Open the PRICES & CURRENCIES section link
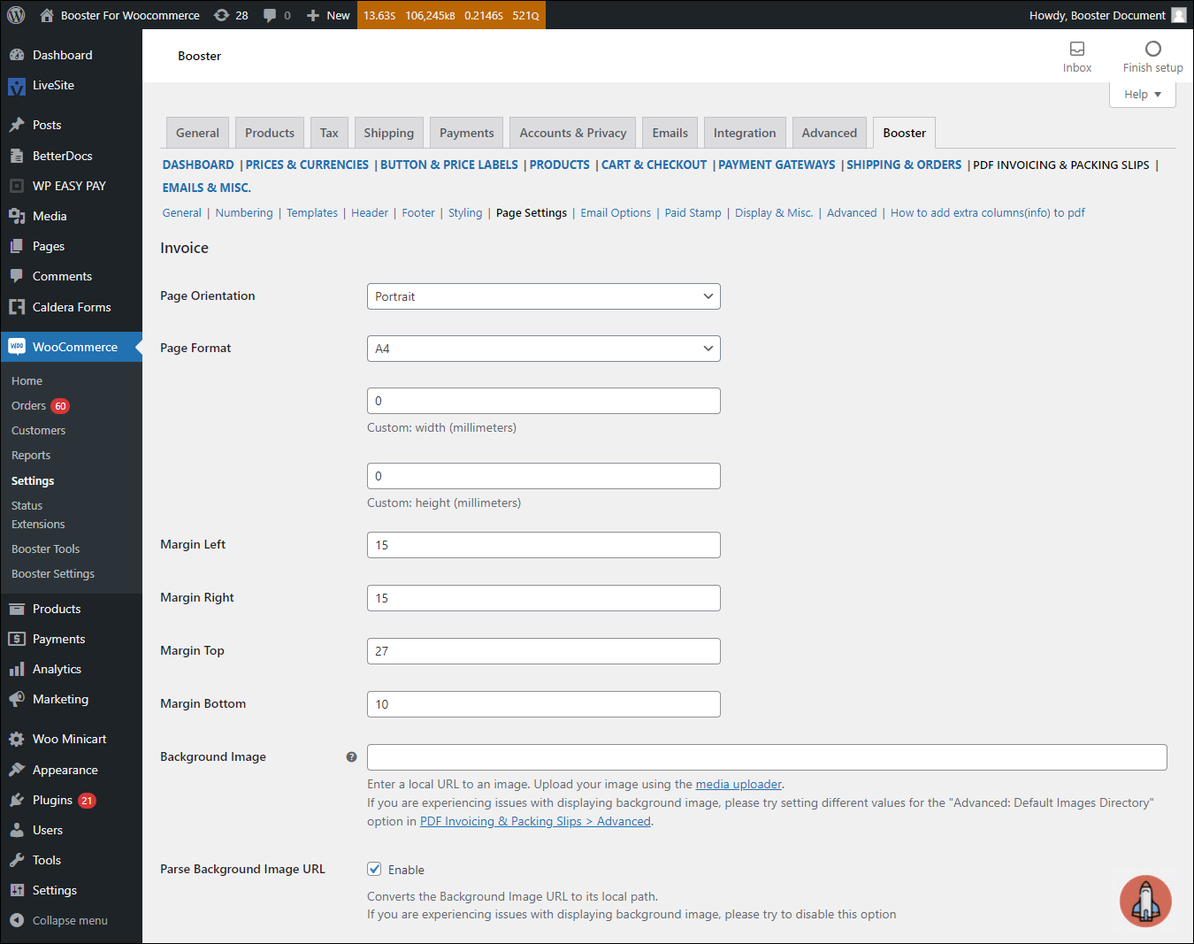1194x944 pixels. pos(307,165)
